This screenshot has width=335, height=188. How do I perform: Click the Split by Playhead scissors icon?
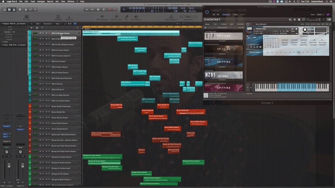(x=102, y=17)
